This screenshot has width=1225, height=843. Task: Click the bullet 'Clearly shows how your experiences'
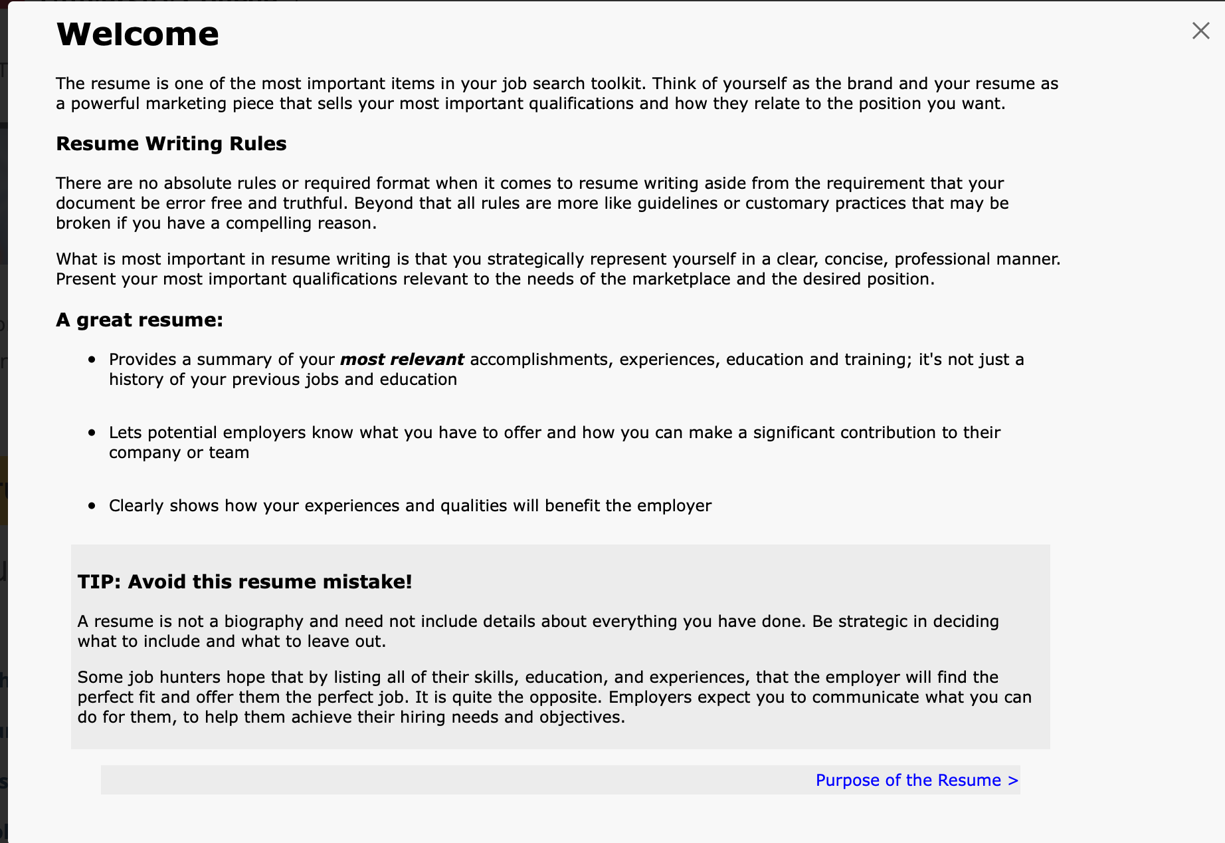click(x=410, y=506)
